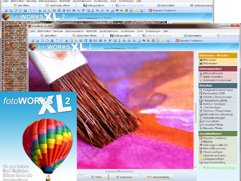
Task: Open the Masken tool
Action: coord(210,141)
